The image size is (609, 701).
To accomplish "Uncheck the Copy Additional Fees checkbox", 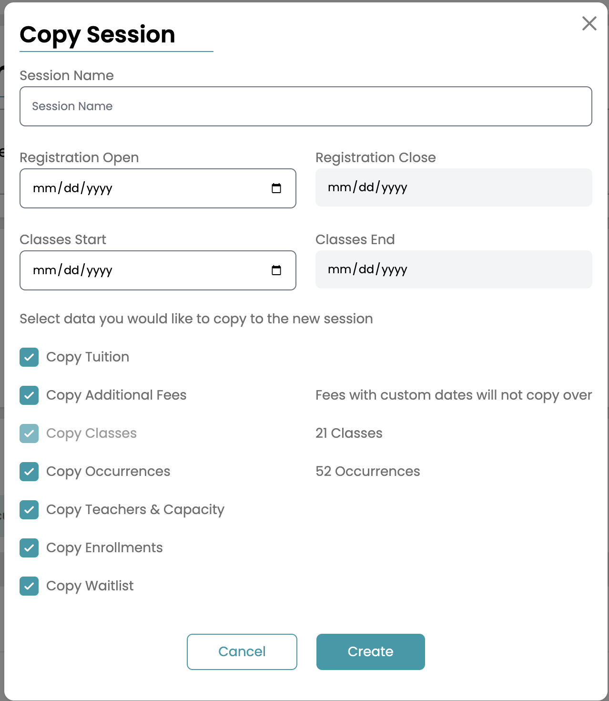I will 29,395.
